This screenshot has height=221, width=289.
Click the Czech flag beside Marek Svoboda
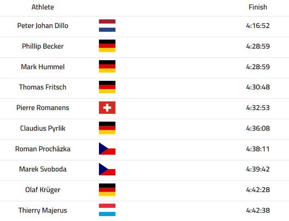coord(107,169)
